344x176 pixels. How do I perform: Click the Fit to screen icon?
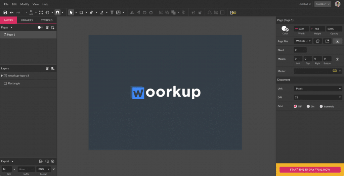click(41, 12)
